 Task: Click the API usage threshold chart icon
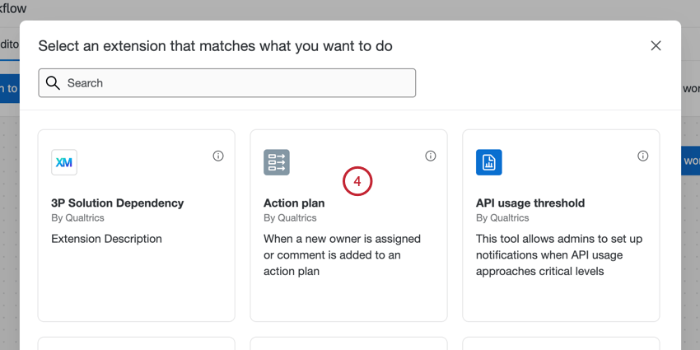pyautogui.click(x=489, y=162)
